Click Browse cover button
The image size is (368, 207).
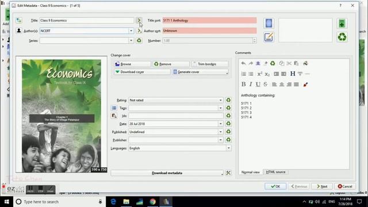(133, 64)
